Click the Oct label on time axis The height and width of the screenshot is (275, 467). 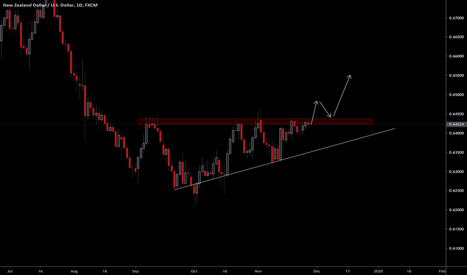point(194,270)
